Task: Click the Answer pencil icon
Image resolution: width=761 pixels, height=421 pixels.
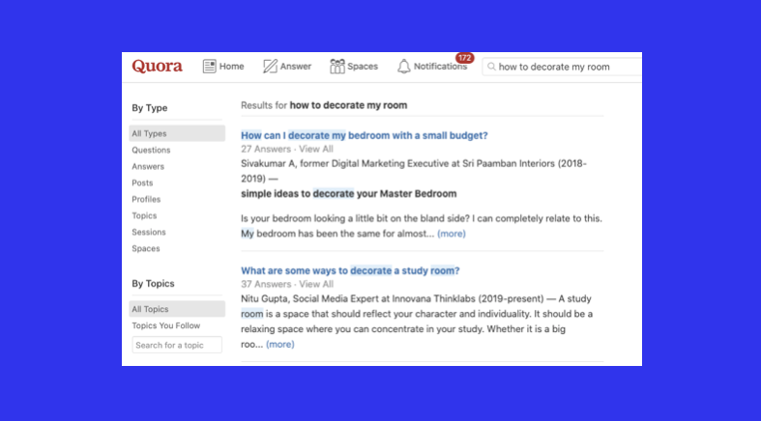Action: 270,67
